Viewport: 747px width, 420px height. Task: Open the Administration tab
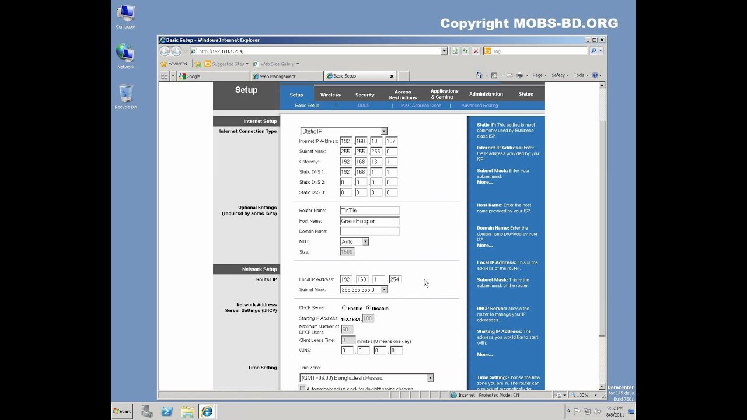(486, 94)
